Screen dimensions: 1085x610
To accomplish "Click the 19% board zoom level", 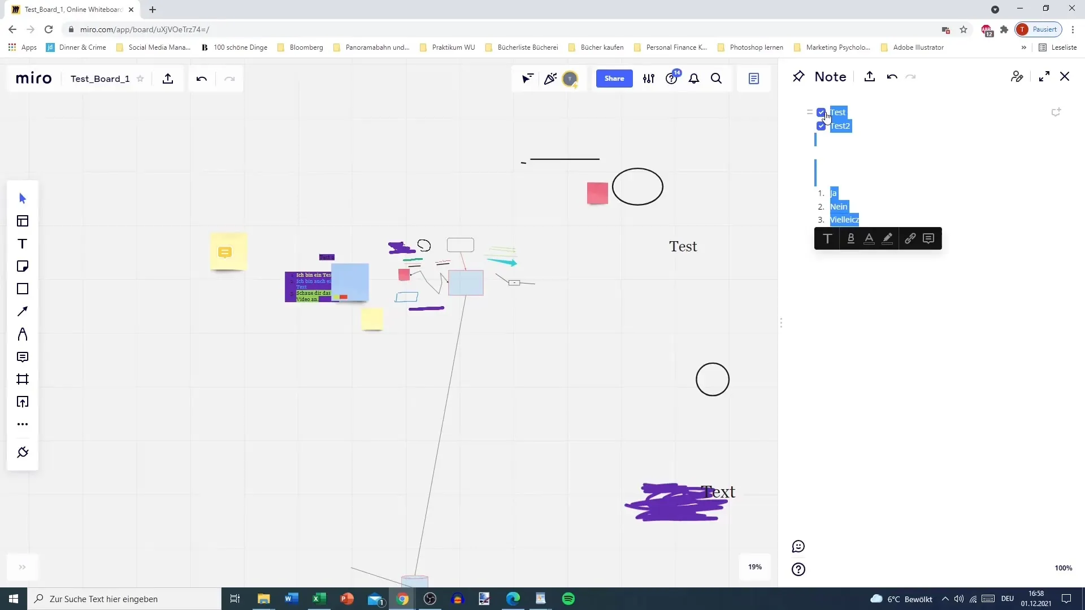I will (x=755, y=567).
